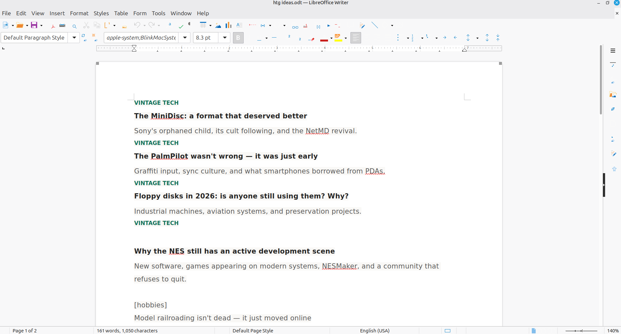The image size is (621, 334).
Task: Click the Track Changes pencil icon
Action: (362, 26)
